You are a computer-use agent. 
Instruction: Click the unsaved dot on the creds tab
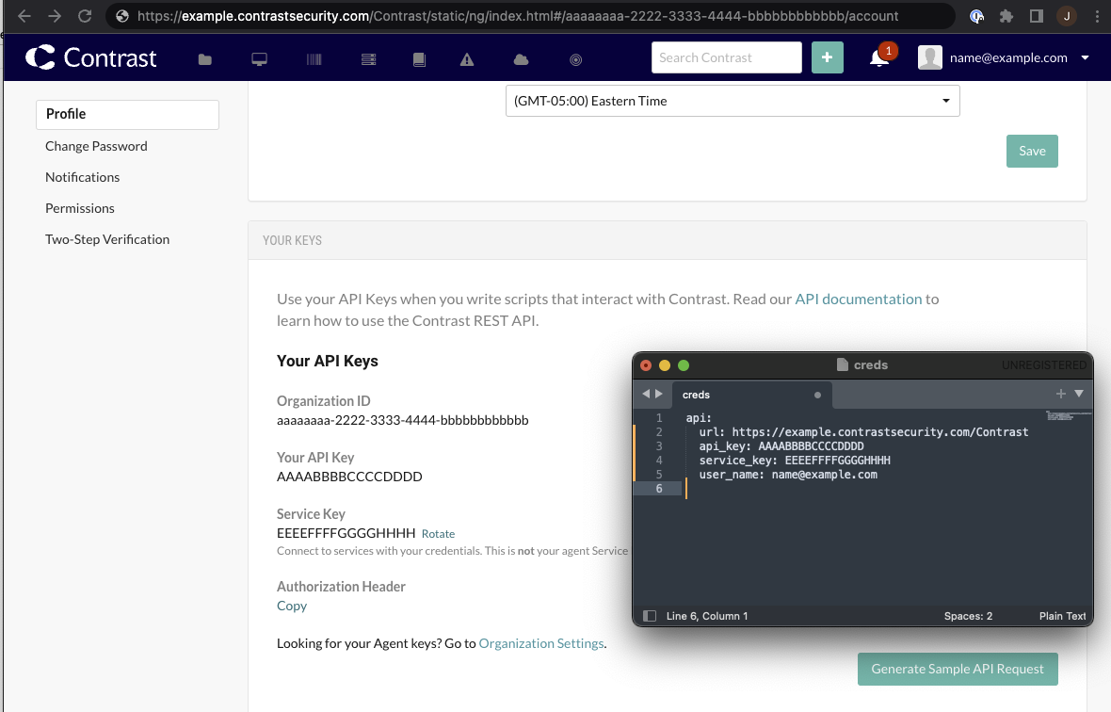click(x=817, y=396)
